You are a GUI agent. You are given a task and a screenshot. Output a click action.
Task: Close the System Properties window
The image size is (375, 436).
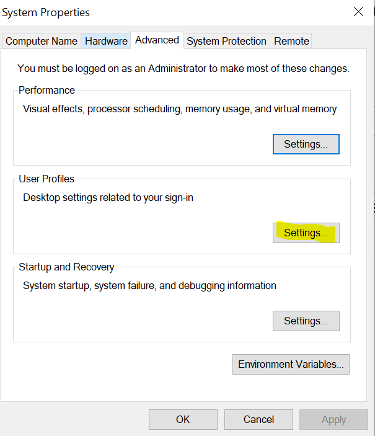pyautogui.click(x=358, y=12)
